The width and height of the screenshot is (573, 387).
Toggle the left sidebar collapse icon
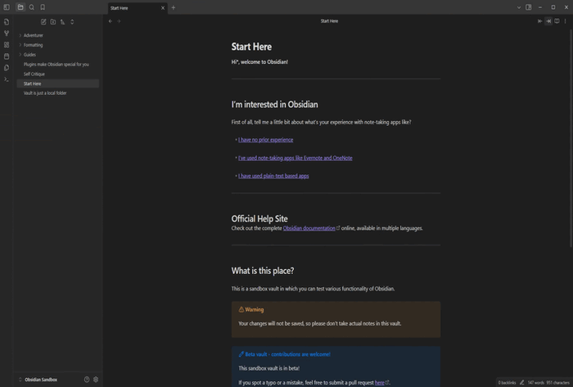7,7
